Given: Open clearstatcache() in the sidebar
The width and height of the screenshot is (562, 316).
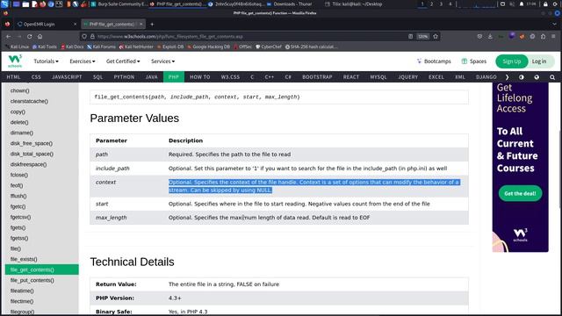Looking at the screenshot, I should 29,101.
